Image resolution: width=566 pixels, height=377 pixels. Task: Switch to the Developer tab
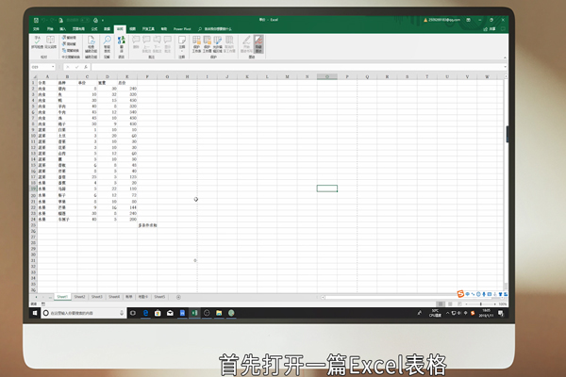click(x=148, y=29)
